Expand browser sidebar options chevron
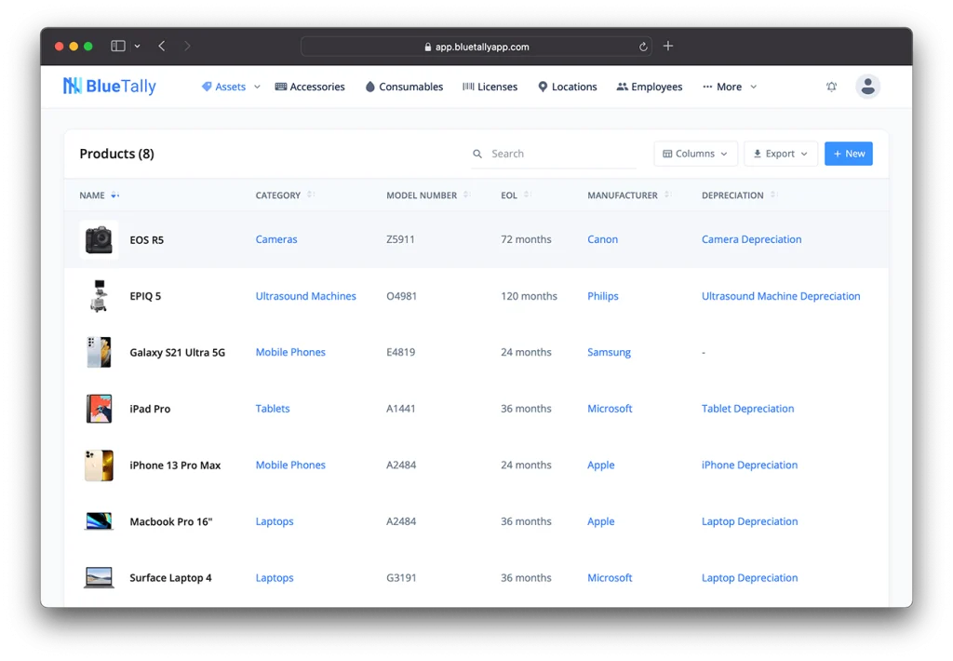 138,46
